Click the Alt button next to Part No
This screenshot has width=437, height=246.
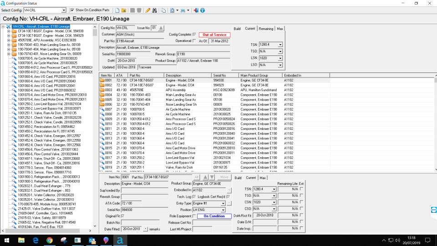click(197, 177)
